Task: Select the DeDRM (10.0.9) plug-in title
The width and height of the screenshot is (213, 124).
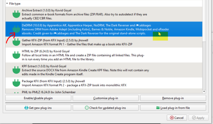Action: click(86, 25)
